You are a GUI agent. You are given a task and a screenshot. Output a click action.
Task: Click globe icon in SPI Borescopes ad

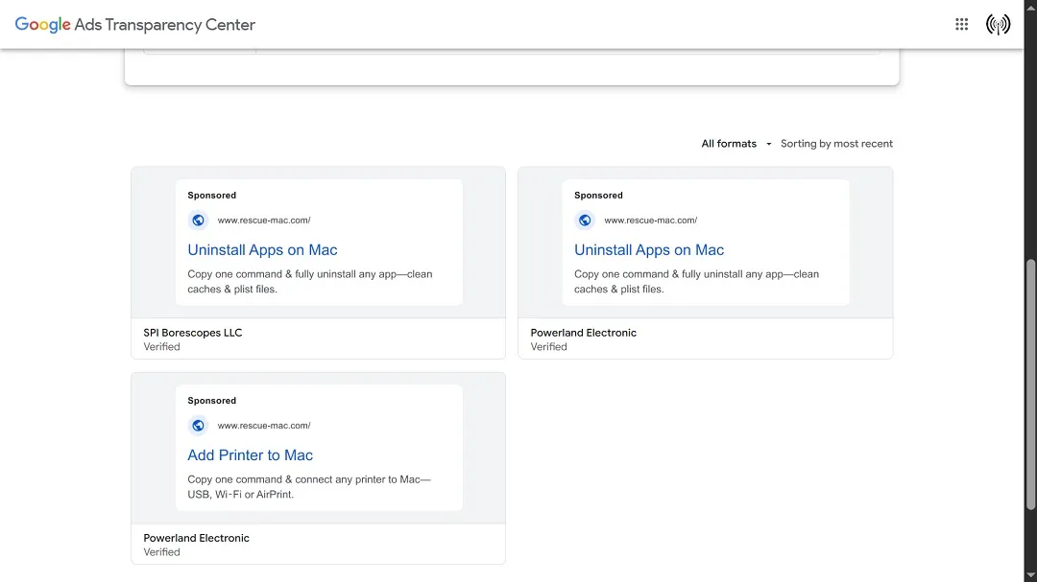[x=198, y=220]
